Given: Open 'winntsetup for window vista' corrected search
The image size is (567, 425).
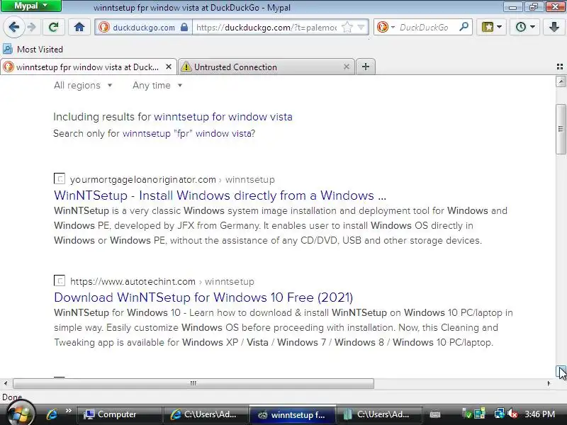Looking at the screenshot, I should tap(223, 117).
